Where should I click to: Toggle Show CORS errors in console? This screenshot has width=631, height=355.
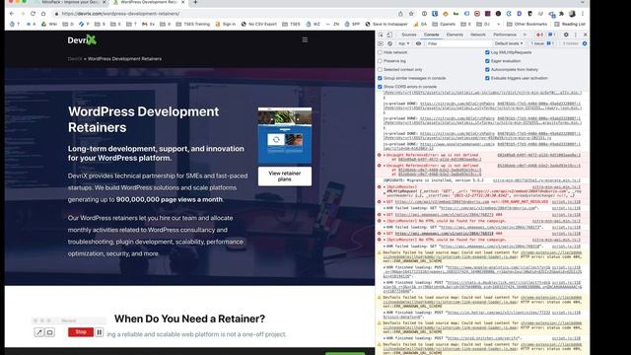[x=380, y=87]
